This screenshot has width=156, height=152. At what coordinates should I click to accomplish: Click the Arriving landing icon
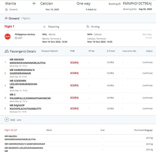click(x=88, y=26)
